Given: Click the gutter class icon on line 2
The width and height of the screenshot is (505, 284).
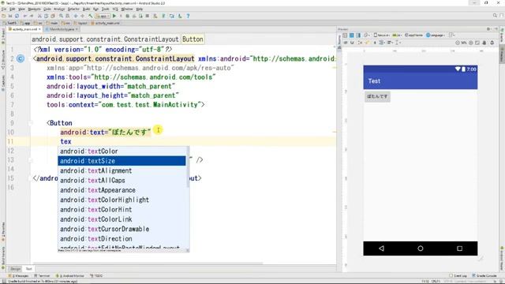Looking at the screenshot, I should tap(21, 58).
